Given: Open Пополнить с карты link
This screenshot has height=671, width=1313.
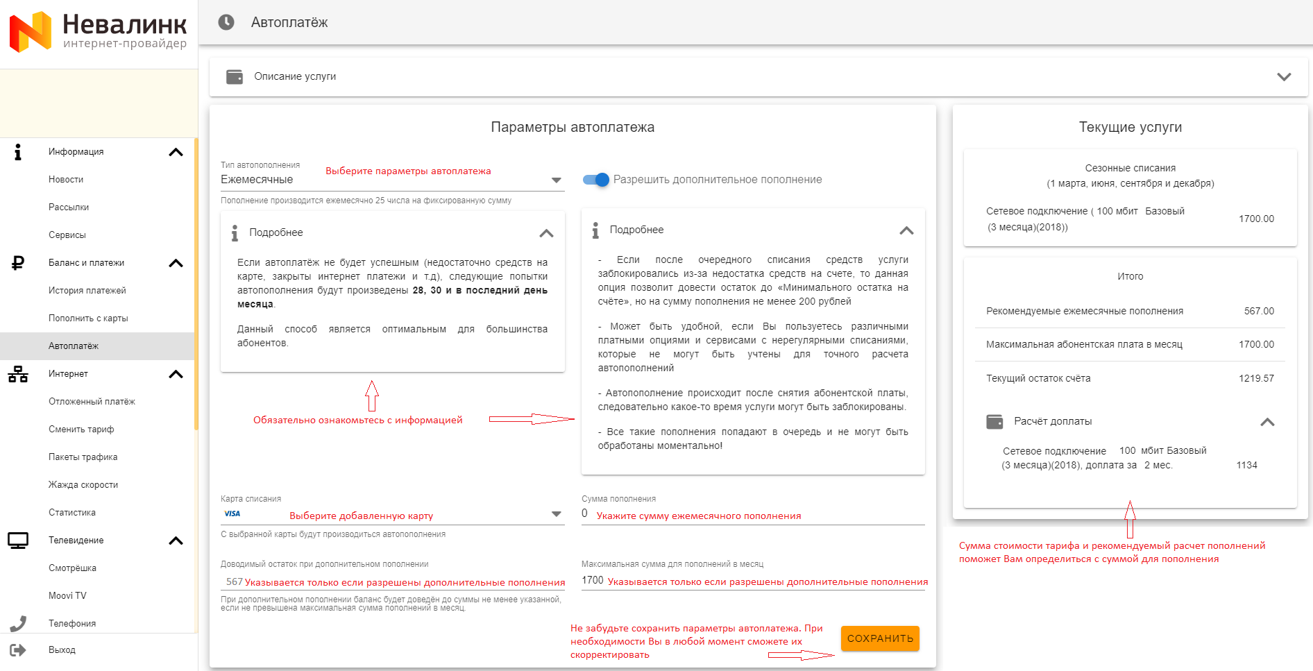Looking at the screenshot, I should (x=88, y=318).
